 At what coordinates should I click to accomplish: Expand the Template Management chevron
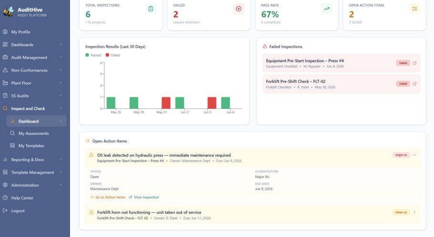coord(61,172)
